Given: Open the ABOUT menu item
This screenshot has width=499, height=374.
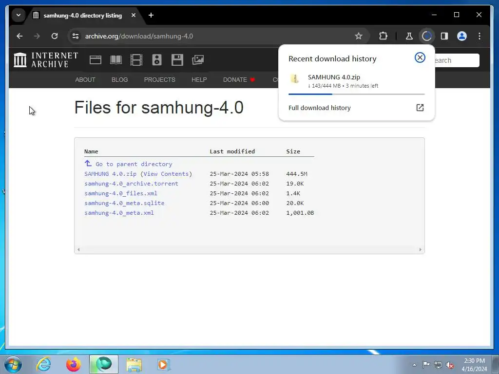Looking at the screenshot, I should [x=85, y=80].
